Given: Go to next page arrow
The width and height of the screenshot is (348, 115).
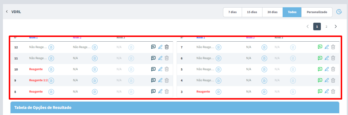Looking at the screenshot, I should coord(335,26).
